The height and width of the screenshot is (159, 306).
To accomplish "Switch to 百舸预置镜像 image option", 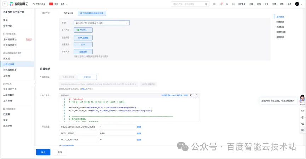I will pos(68,77).
